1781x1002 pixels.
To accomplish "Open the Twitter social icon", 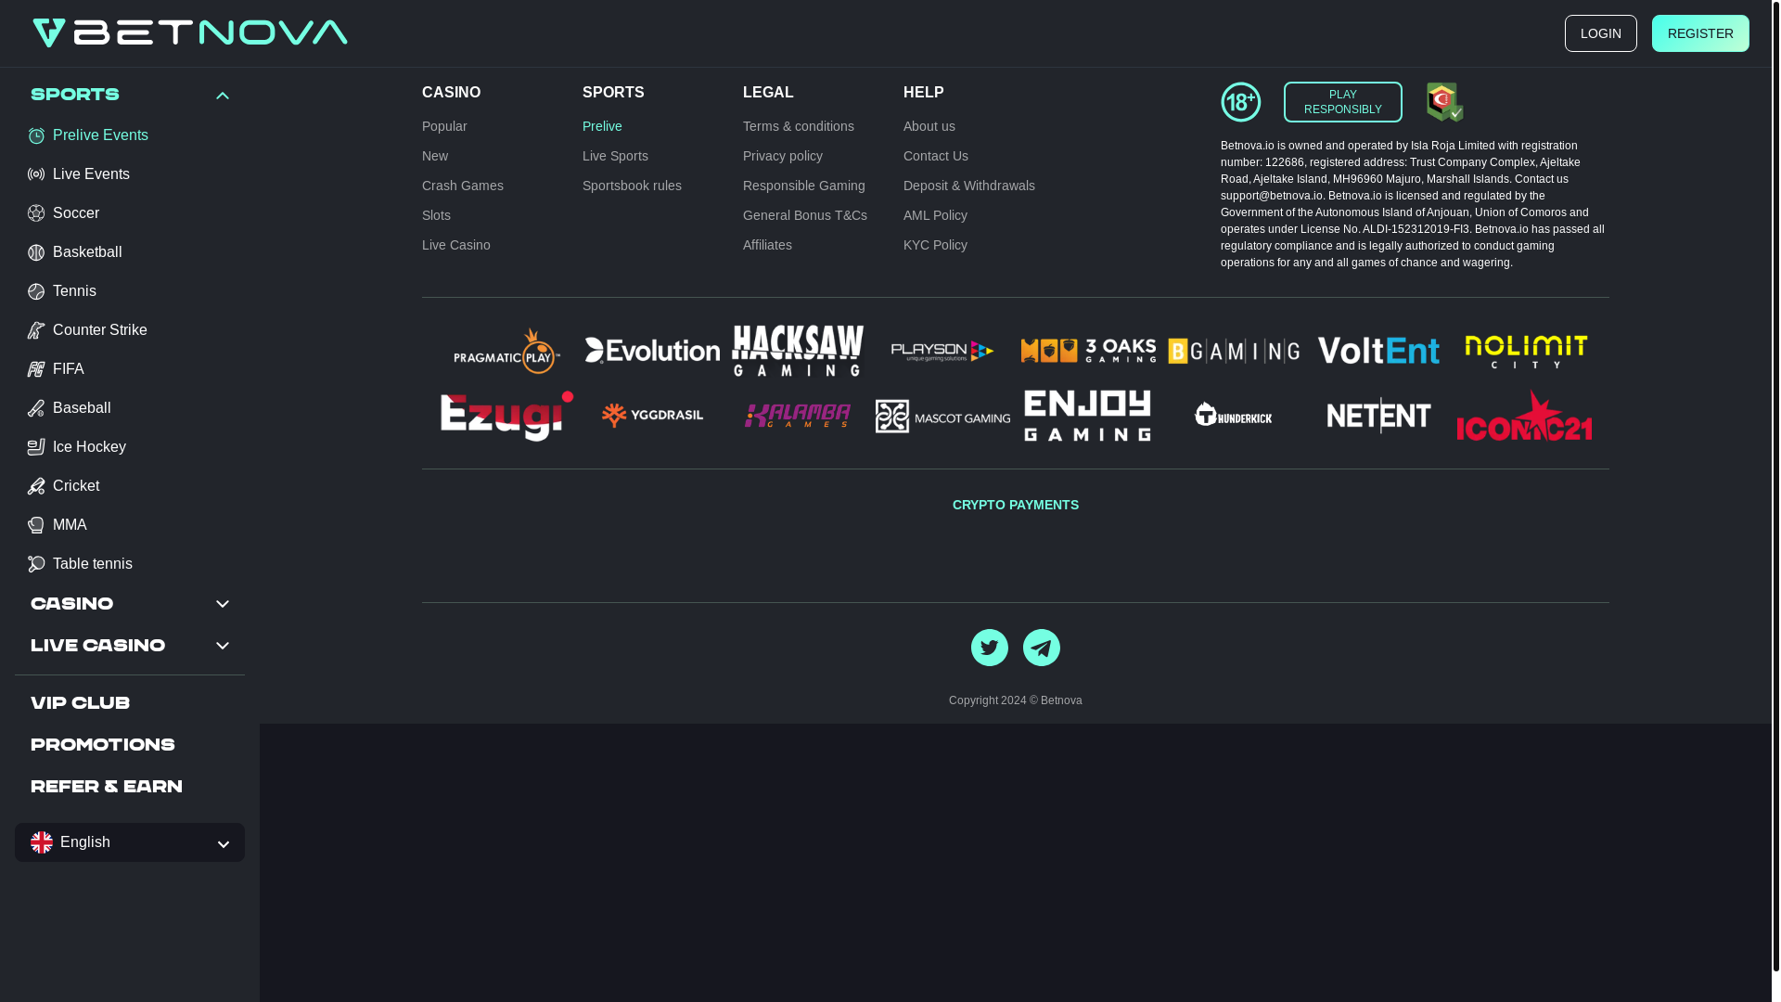I will [x=990, y=648].
